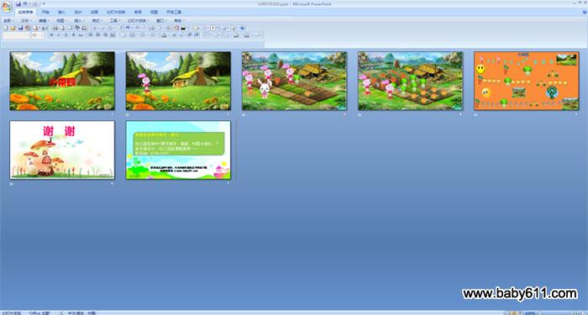Screen dimensions: 588x315
Task: Click the Undo arrow in quick access toolbar
Action: tap(25, 3)
